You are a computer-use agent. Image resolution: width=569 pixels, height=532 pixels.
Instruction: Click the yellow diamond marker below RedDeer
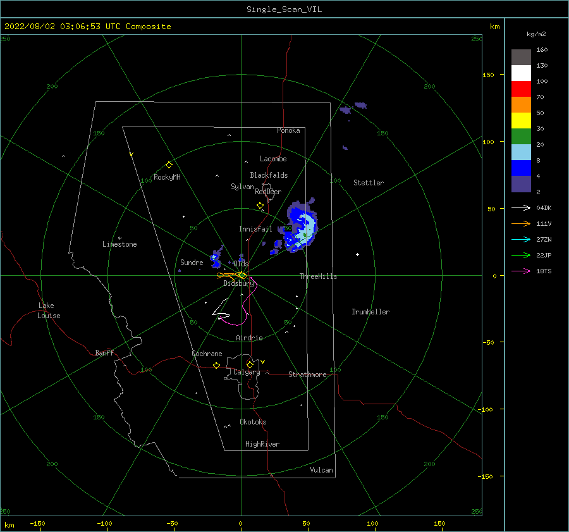(x=260, y=205)
